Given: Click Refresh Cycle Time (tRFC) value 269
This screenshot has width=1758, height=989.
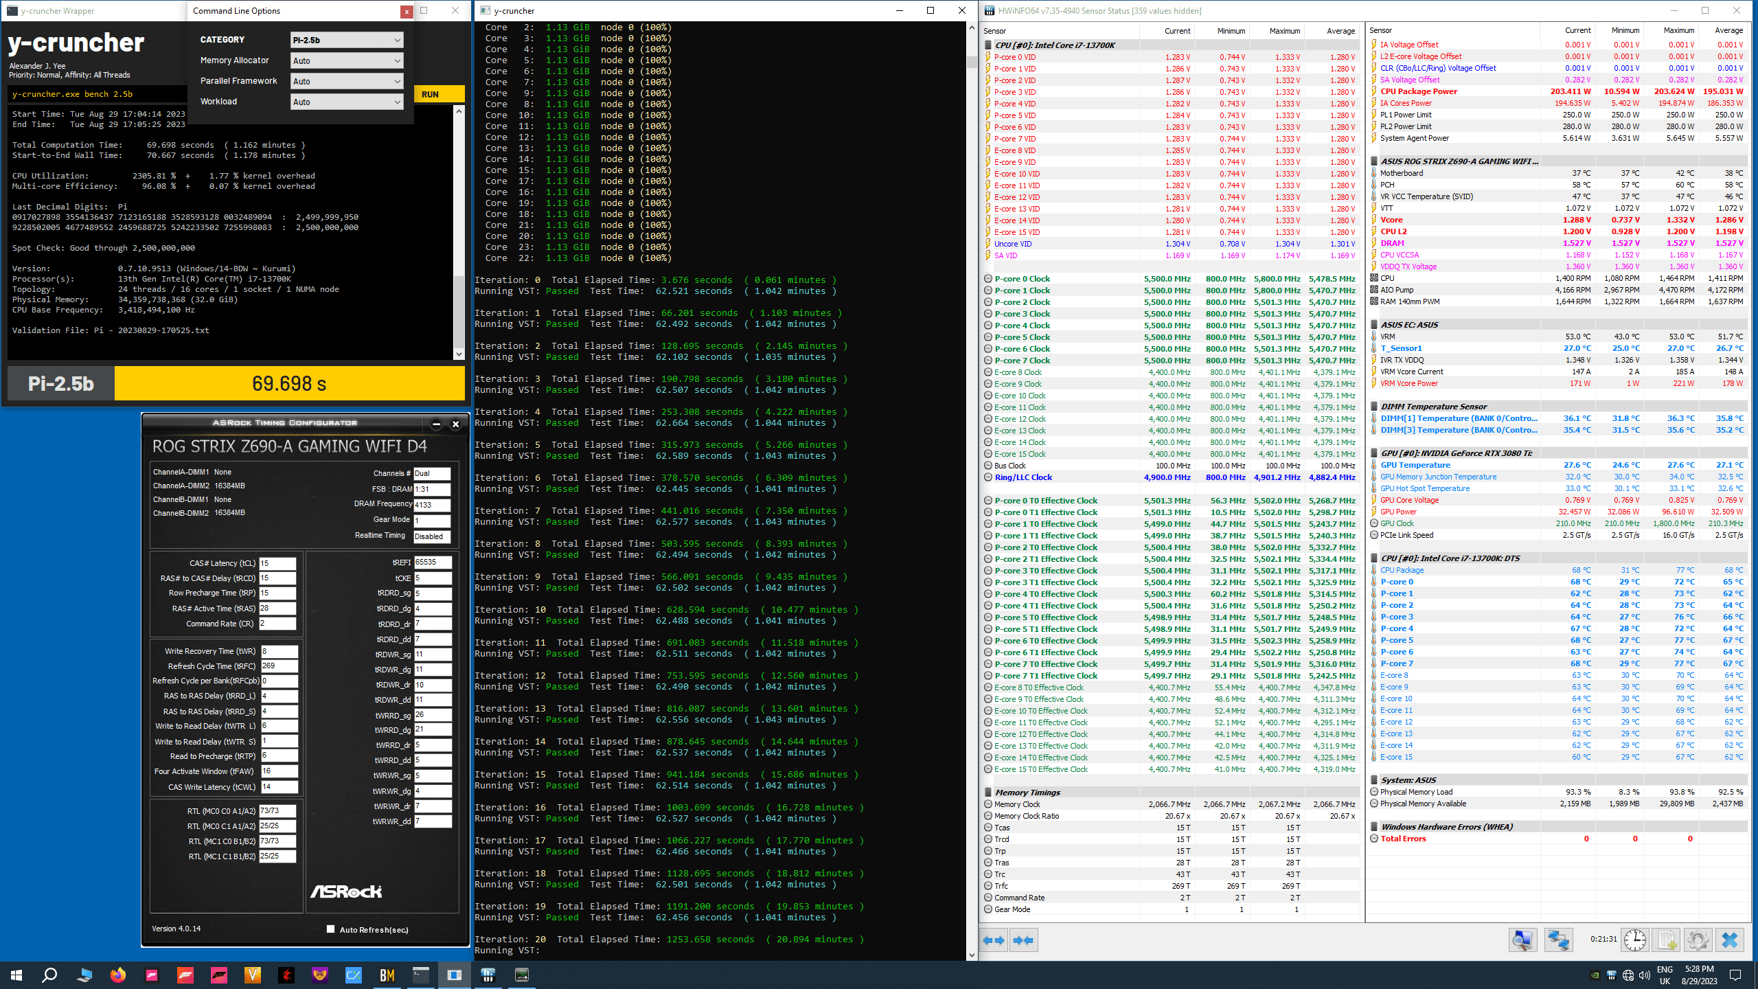Looking at the screenshot, I should pyautogui.click(x=279, y=666).
